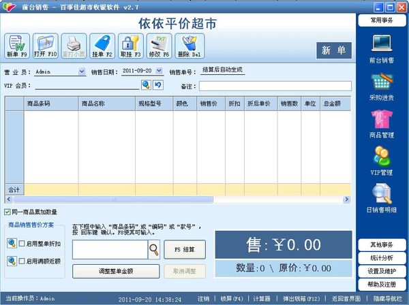Open 采购进货 basket icon

pyautogui.click(x=381, y=86)
